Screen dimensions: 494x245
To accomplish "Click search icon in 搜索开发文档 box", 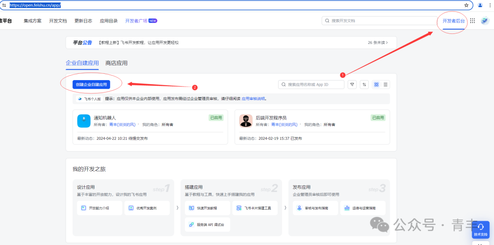I will pos(327,21).
